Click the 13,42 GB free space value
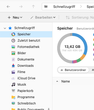94x110 pixels. click(72, 47)
